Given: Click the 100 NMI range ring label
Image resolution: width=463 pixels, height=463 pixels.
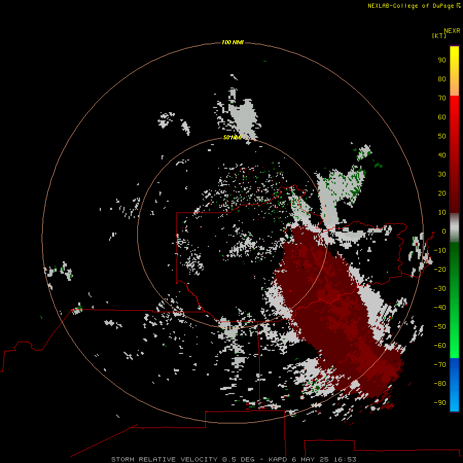Looking at the screenshot, I should 233,42.
